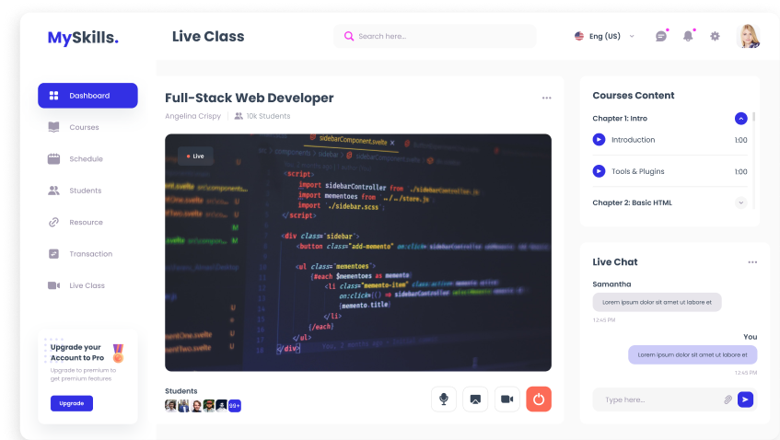
Task: Collapse Chapter 1: Intro section
Action: coord(740,119)
